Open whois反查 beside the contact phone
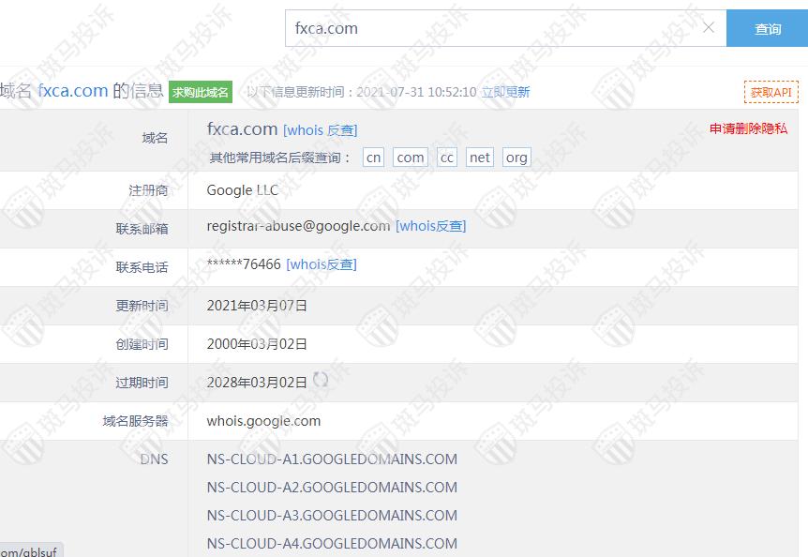Image resolution: width=808 pixels, height=557 pixels. 322,264
